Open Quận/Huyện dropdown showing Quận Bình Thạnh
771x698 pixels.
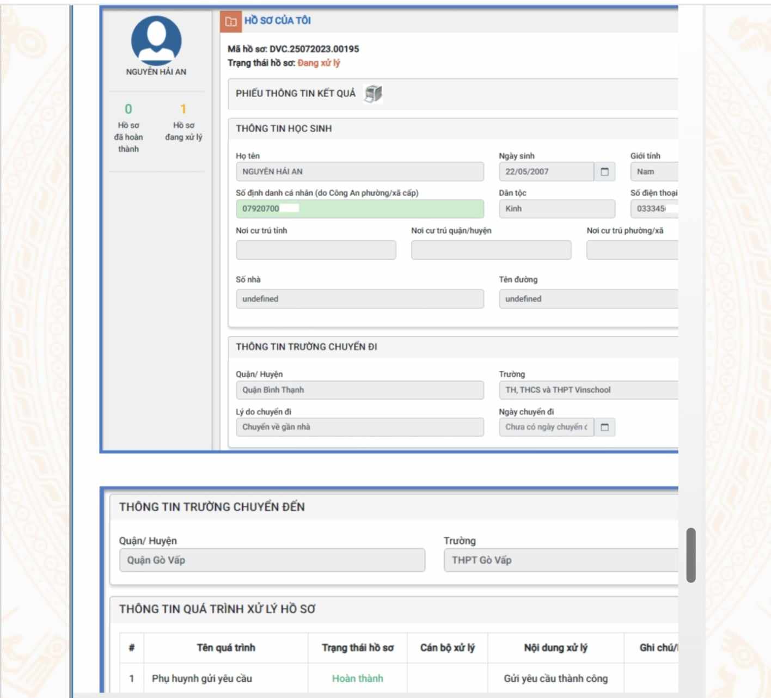(360, 390)
